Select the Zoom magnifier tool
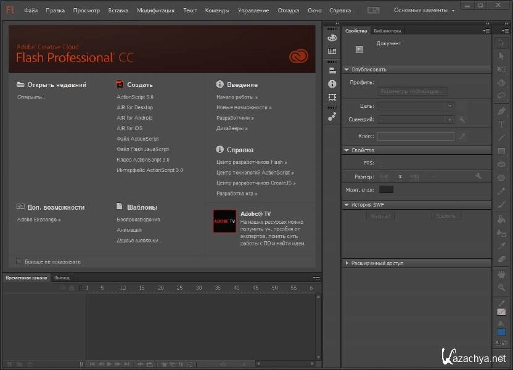 pyautogui.click(x=501, y=288)
